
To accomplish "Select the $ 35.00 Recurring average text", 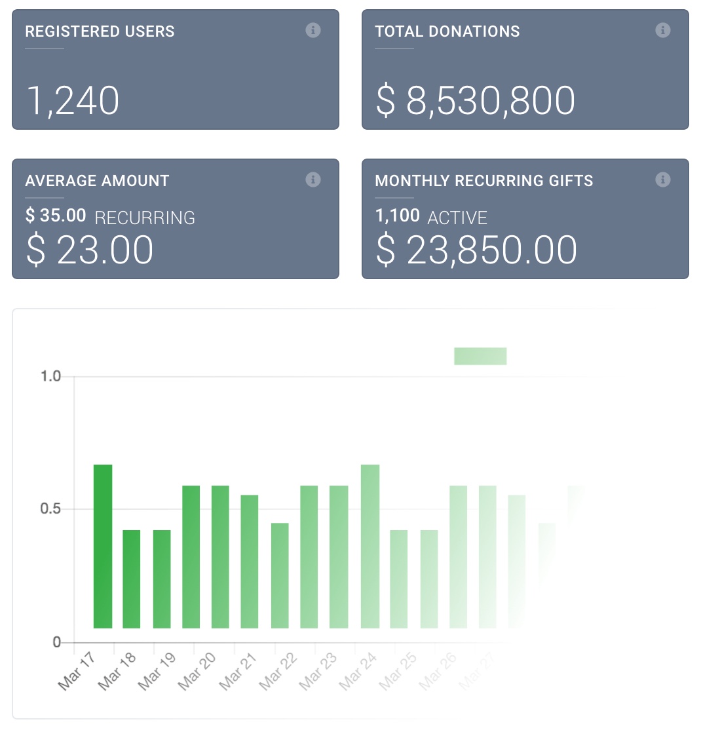I will (110, 217).
